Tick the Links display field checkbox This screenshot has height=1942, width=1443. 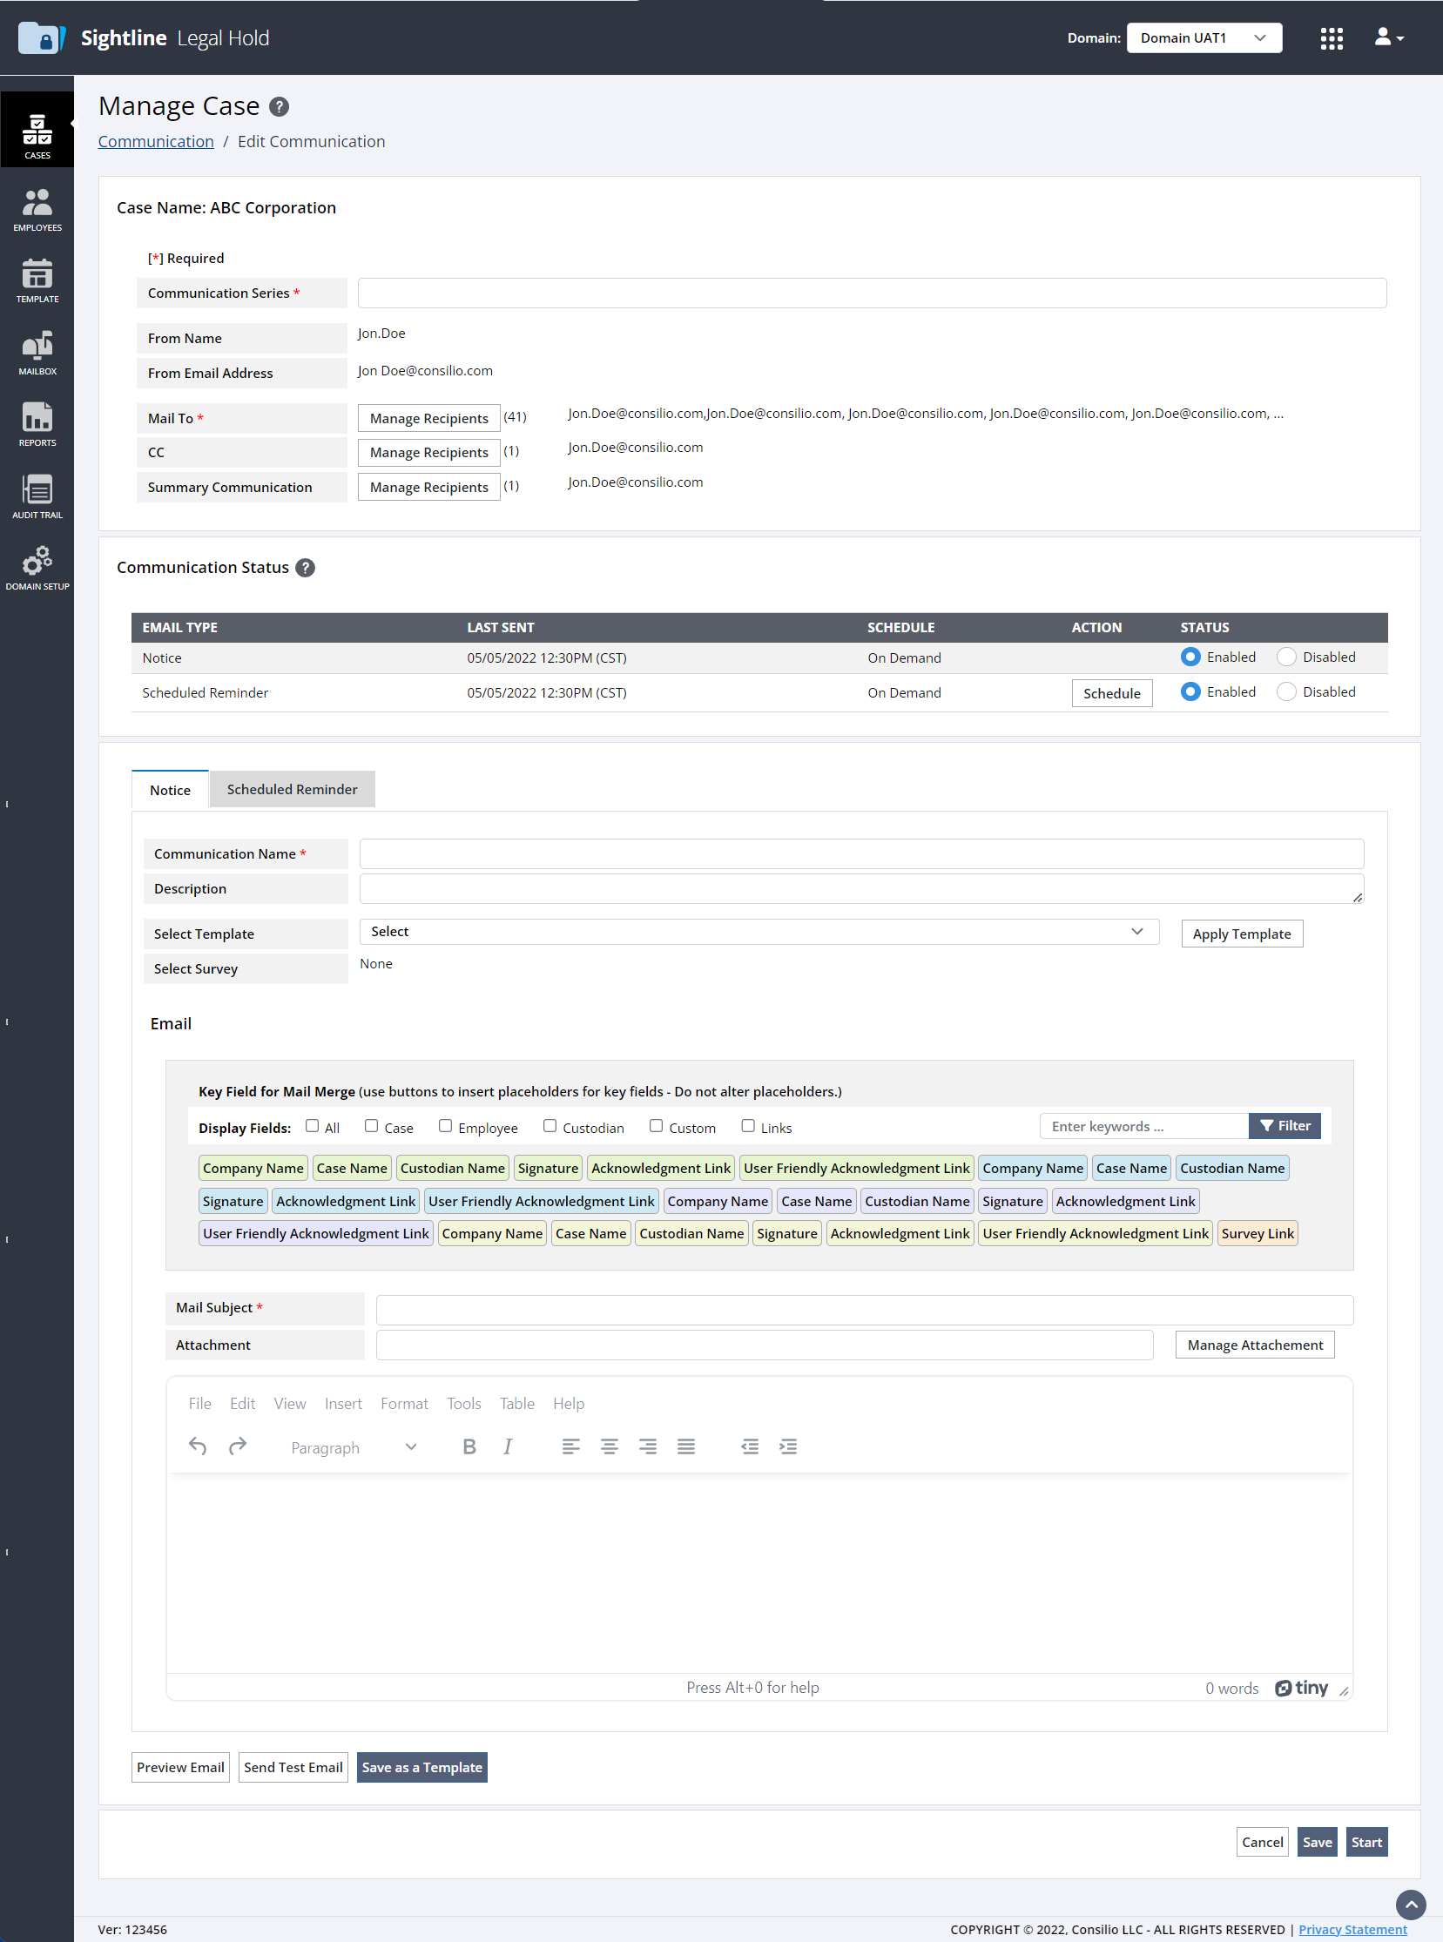point(748,1126)
